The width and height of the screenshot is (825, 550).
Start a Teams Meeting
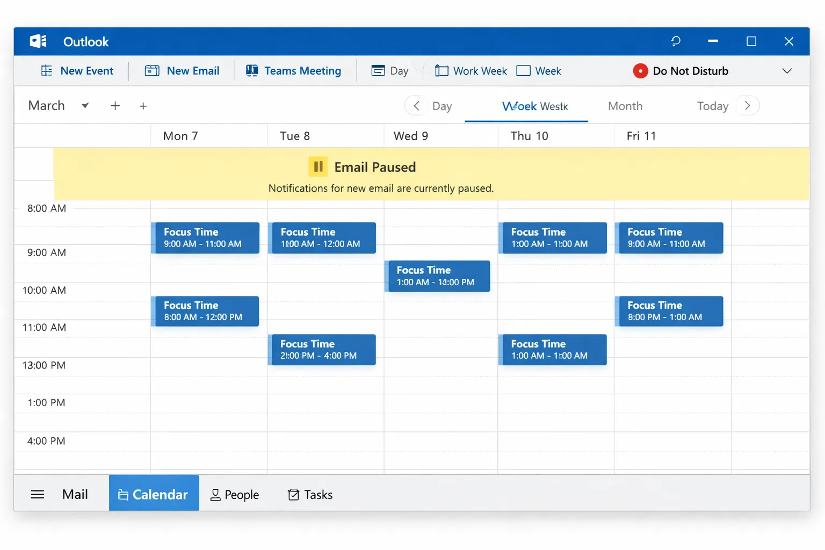pos(293,70)
